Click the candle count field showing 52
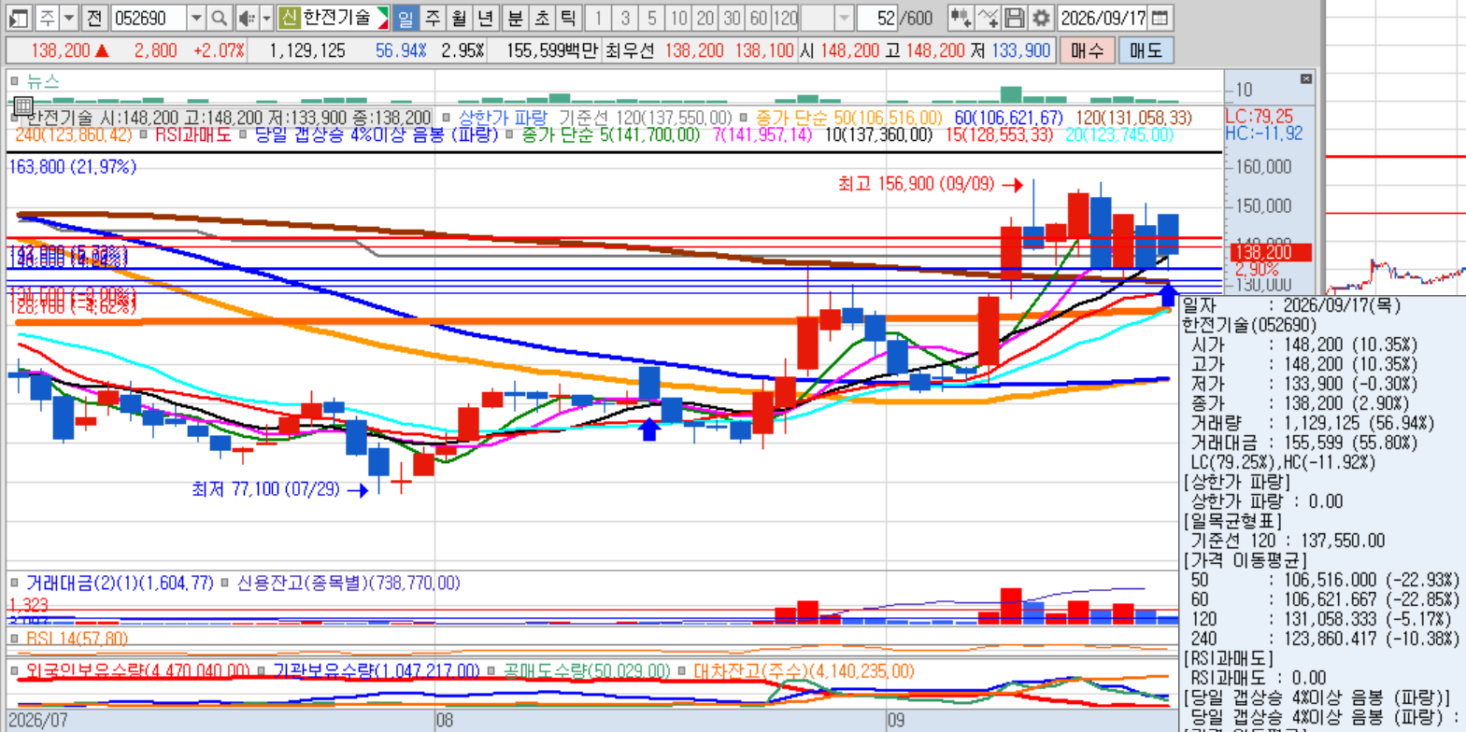The width and height of the screenshot is (1466, 732). coord(877,18)
